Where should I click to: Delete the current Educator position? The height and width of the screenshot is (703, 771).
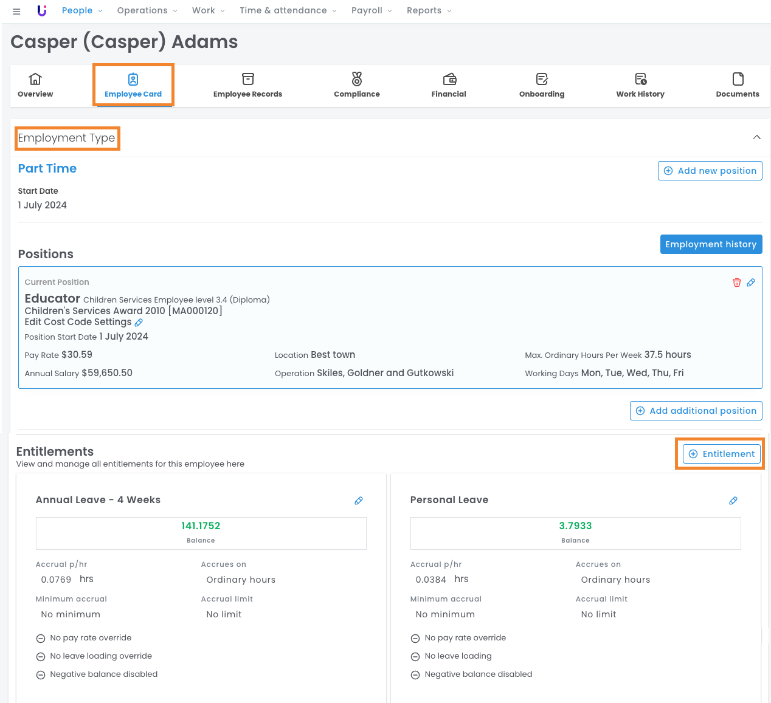click(x=736, y=283)
